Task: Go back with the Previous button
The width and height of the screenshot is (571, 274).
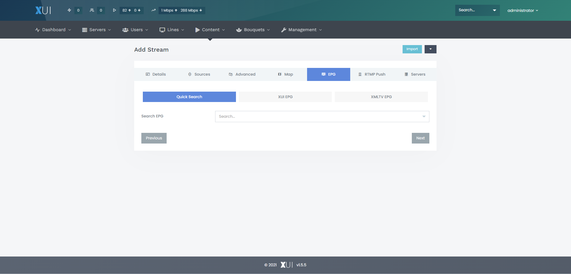Action: click(x=154, y=138)
